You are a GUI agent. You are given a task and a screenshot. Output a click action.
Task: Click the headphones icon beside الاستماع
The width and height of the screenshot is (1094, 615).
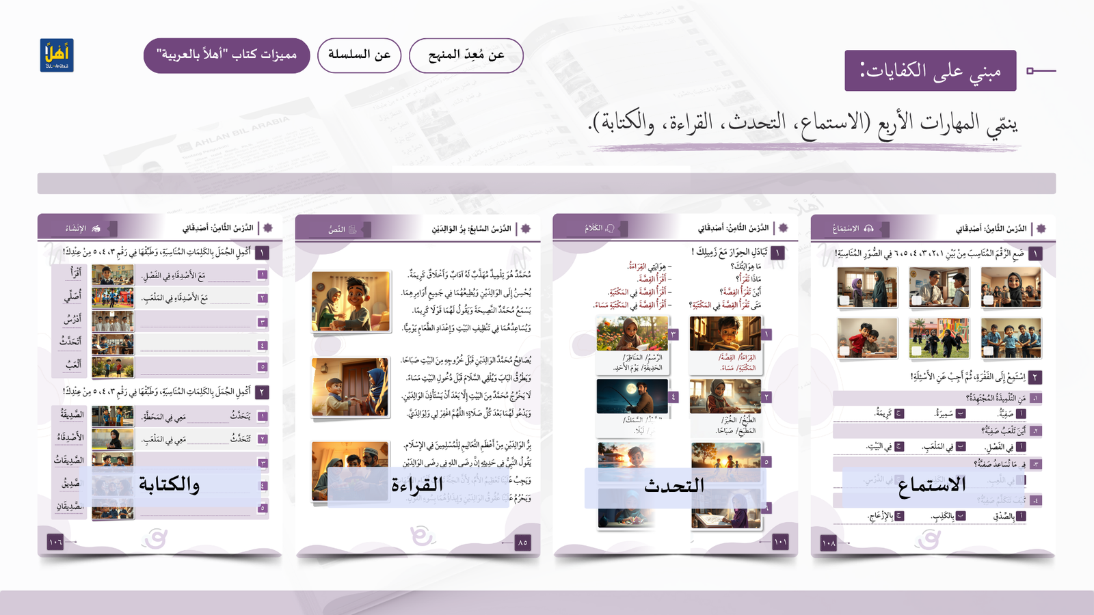tap(868, 228)
